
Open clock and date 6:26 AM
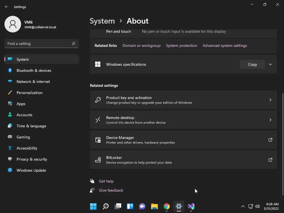[x=271, y=206]
